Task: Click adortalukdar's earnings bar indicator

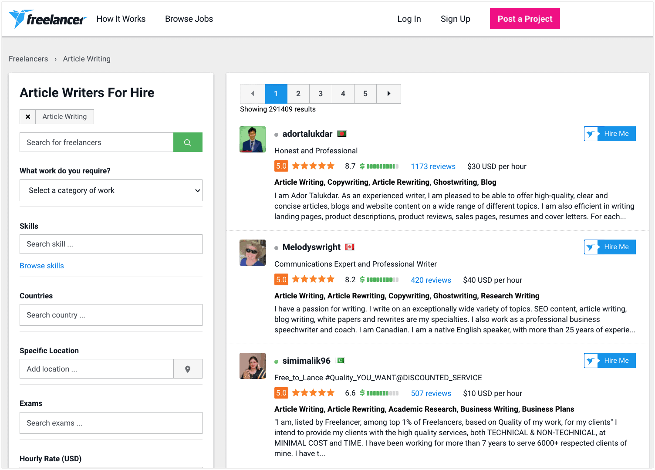Action: point(379,166)
